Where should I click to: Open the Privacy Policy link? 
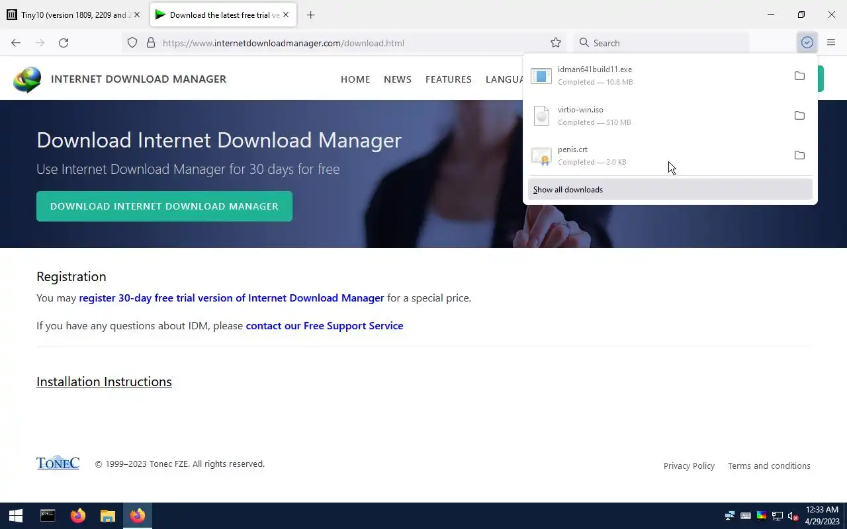pos(689,466)
